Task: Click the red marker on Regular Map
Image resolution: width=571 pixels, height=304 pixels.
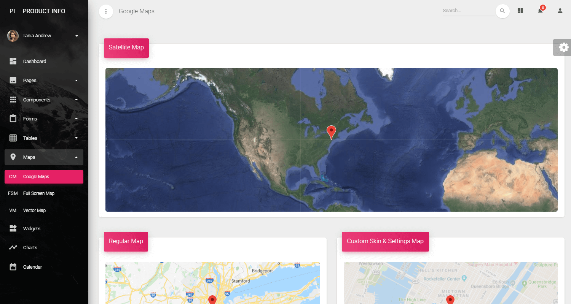Action: point(212,300)
